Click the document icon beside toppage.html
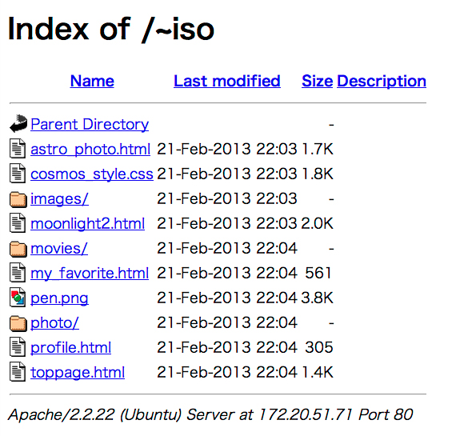The image size is (468, 436). point(18,371)
